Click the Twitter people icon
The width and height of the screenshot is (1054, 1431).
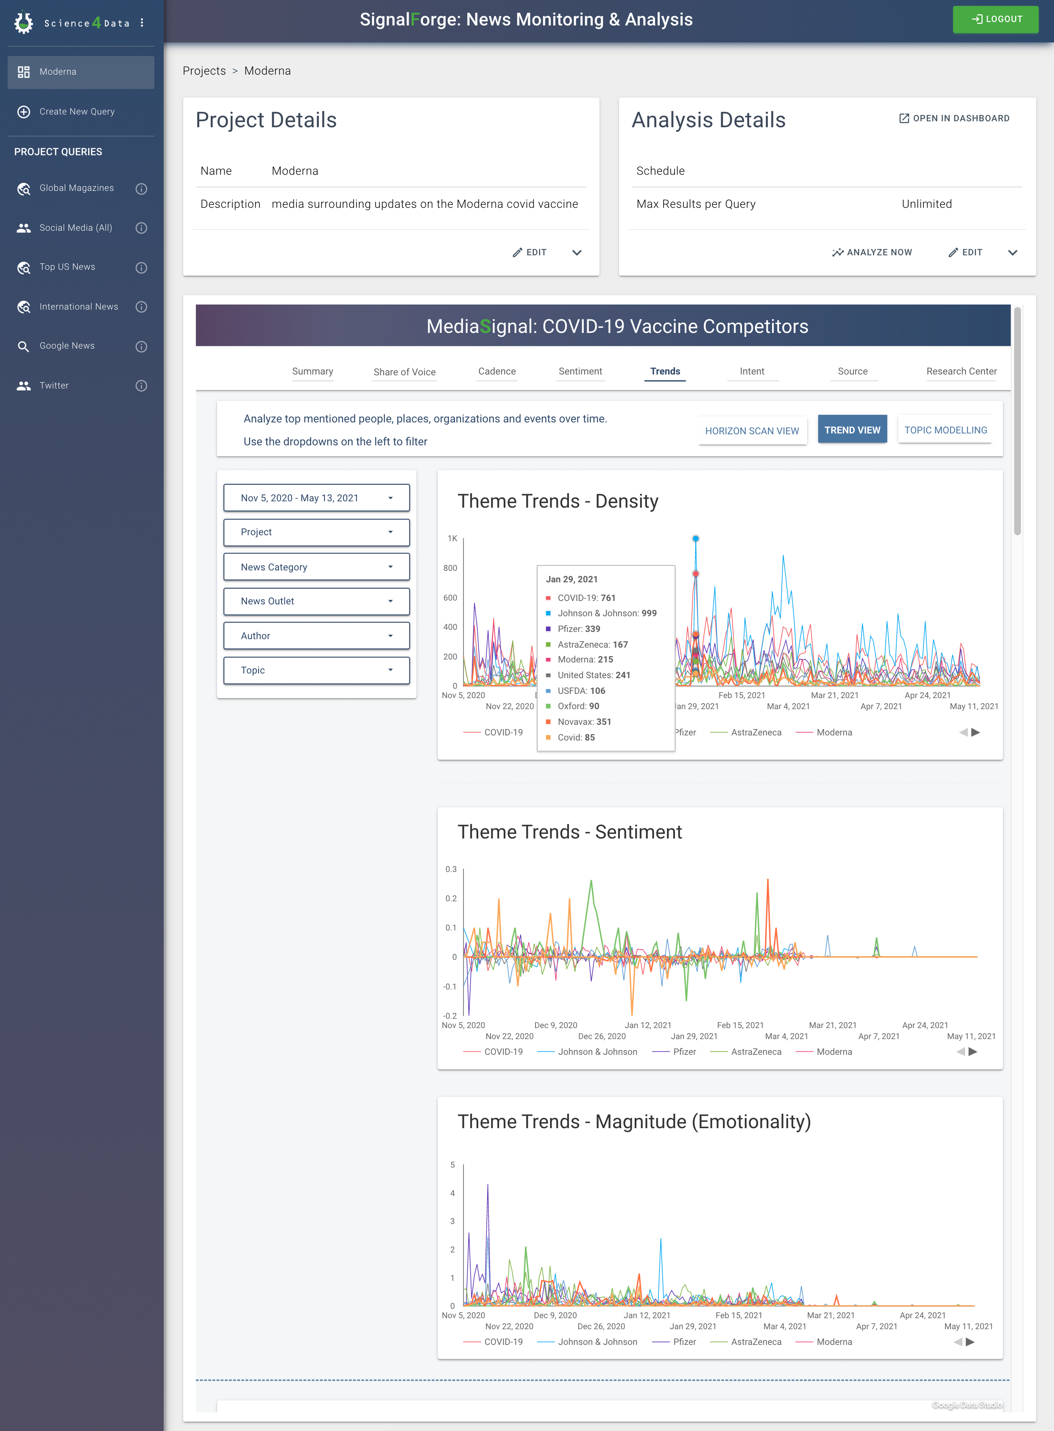24,386
